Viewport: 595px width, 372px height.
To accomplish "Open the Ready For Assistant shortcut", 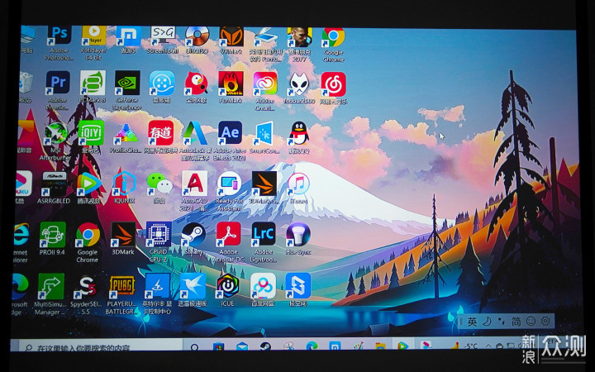I will (229, 184).
